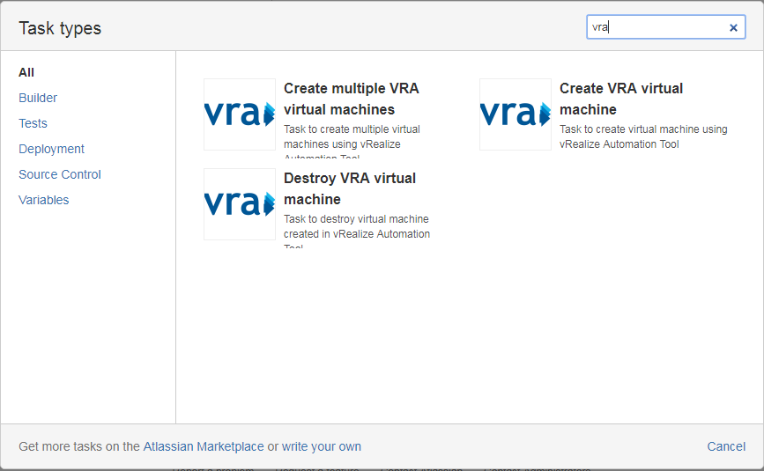This screenshot has width=764, height=471.
Task: Click the VRA logo for Create multiple VRA virtual machines
Action: click(x=240, y=114)
